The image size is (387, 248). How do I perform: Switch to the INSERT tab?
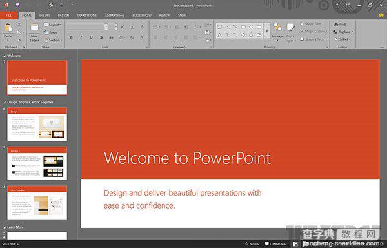pos(45,15)
